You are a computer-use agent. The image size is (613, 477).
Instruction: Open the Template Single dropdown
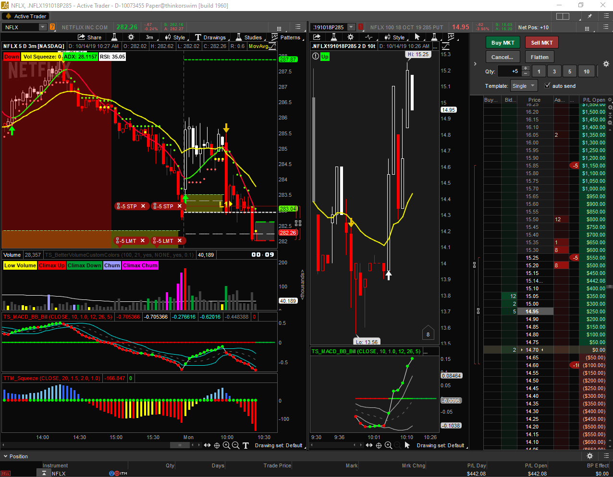(x=524, y=86)
